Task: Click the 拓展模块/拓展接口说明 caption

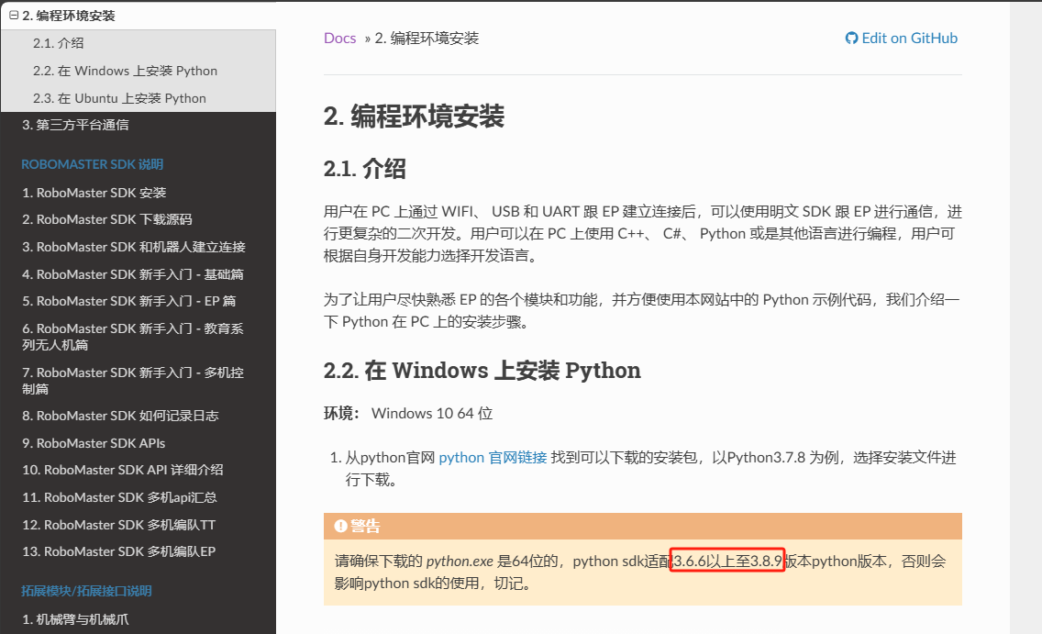Action: (86, 592)
